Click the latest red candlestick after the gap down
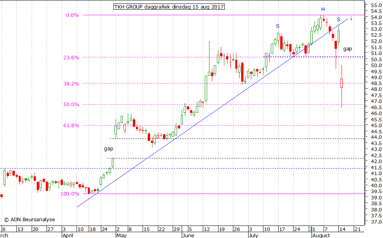Viewport: 383px width, 238px height. click(342, 83)
